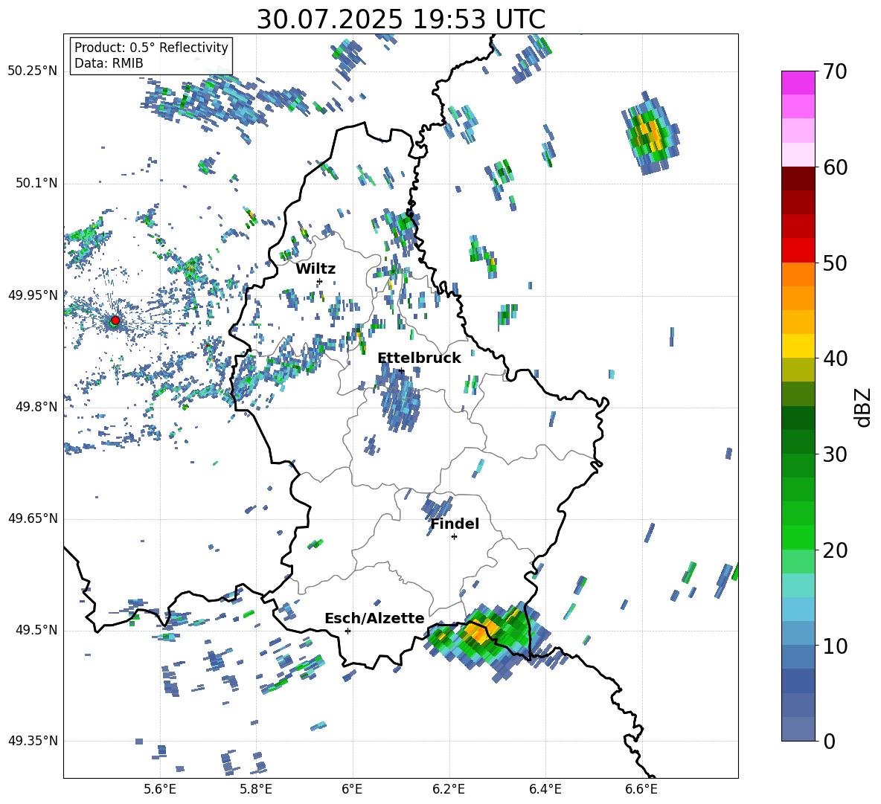Click the 6.6°E longitude label
The height and width of the screenshot is (804, 881).
tap(641, 789)
